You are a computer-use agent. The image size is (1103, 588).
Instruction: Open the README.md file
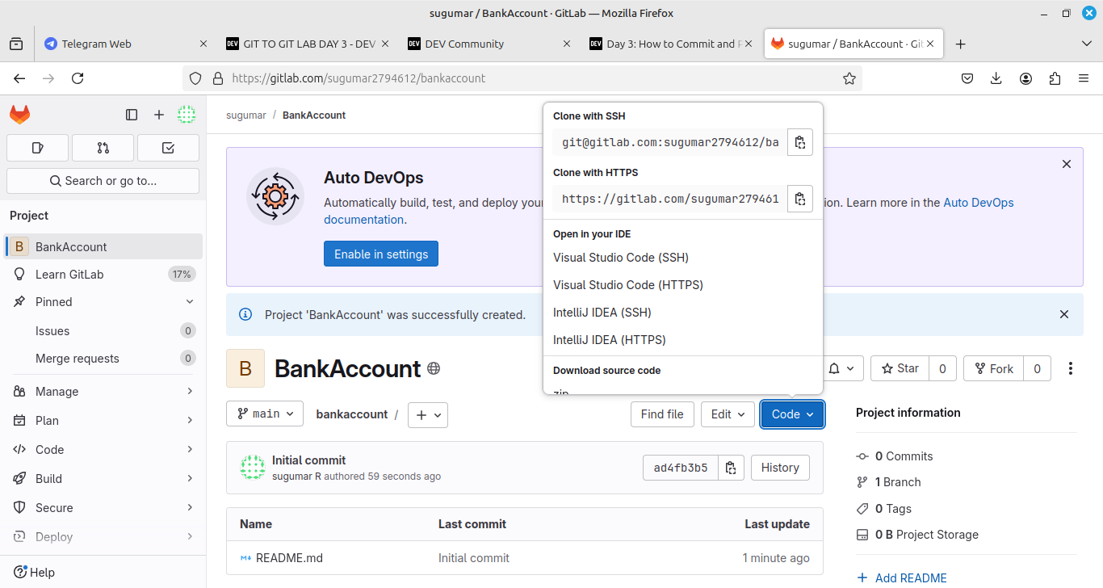coord(289,558)
